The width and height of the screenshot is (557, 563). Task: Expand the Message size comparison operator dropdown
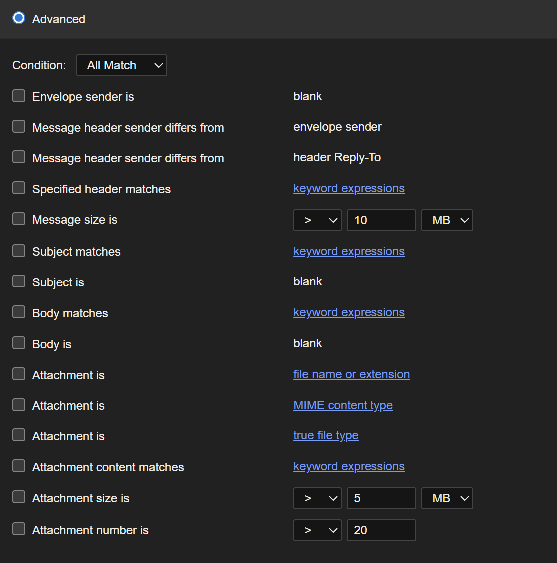point(317,220)
